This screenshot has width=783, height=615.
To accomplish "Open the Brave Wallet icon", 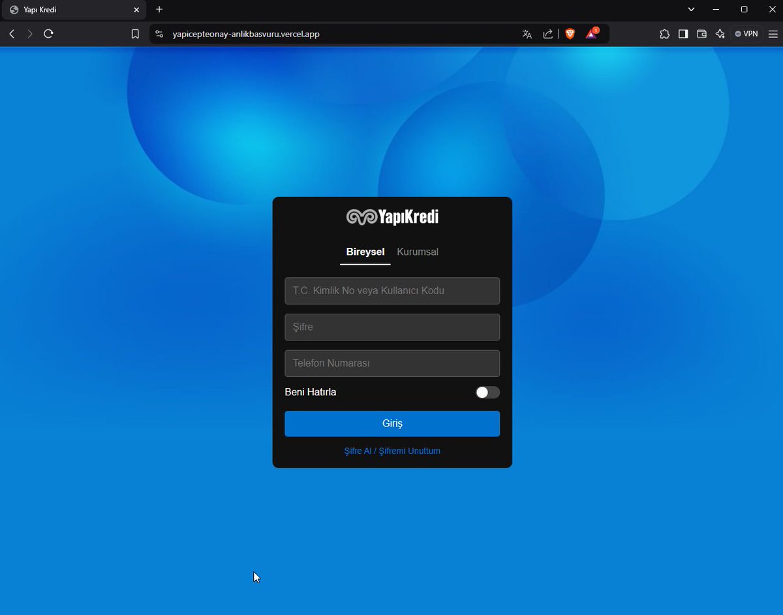I will (701, 34).
